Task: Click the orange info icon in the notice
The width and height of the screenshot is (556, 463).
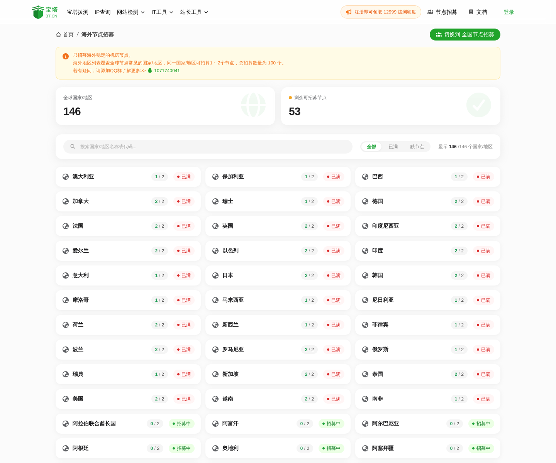Action: [x=66, y=56]
